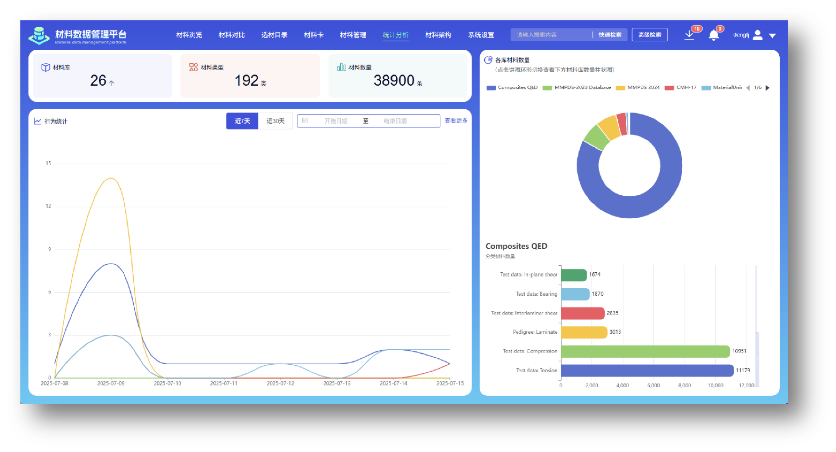The width and height of the screenshot is (836, 452).
Task: Toggle MMPDS 2024 legend entry
Action: coord(638,88)
